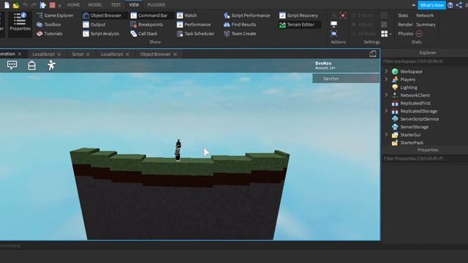Close the Script document tab
This screenshot has height=263, width=468.
click(x=88, y=54)
